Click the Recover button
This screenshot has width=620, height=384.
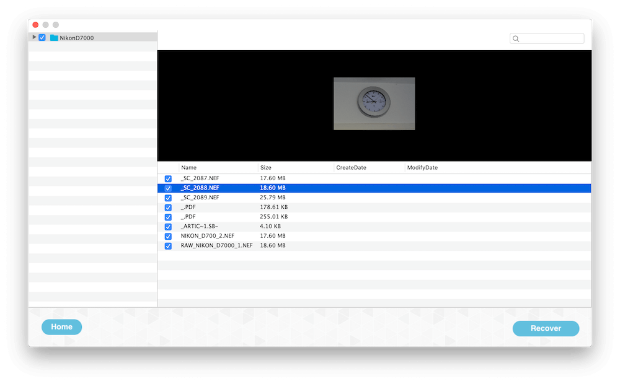pyautogui.click(x=546, y=328)
